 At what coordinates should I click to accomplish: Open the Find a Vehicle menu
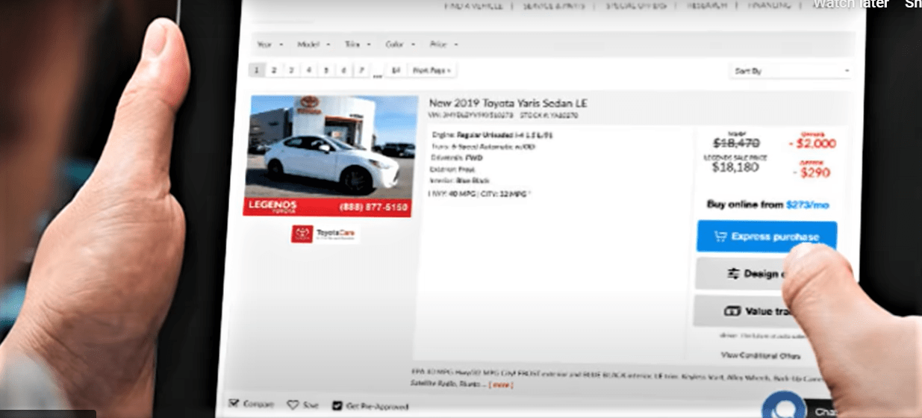coord(473,6)
